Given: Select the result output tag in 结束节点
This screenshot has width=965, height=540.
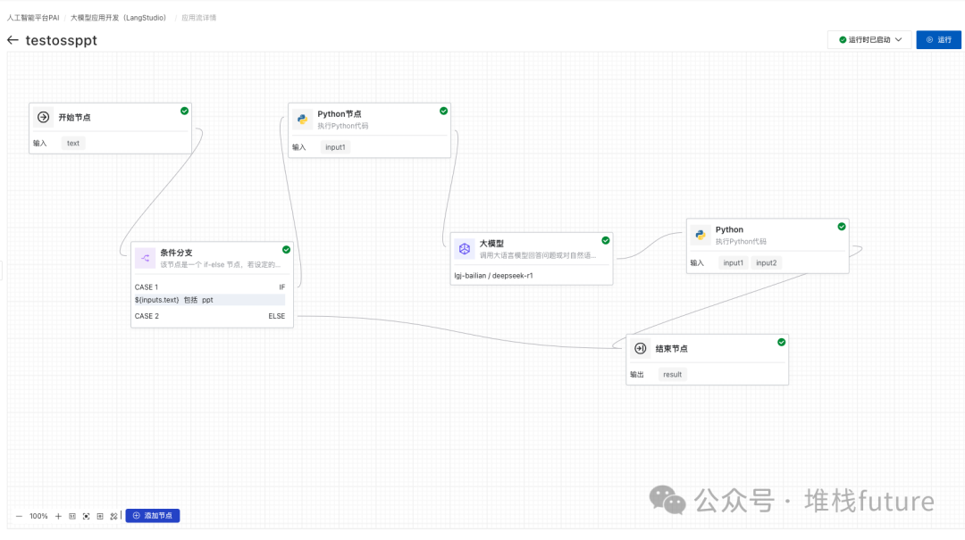Looking at the screenshot, I should 672,375.
